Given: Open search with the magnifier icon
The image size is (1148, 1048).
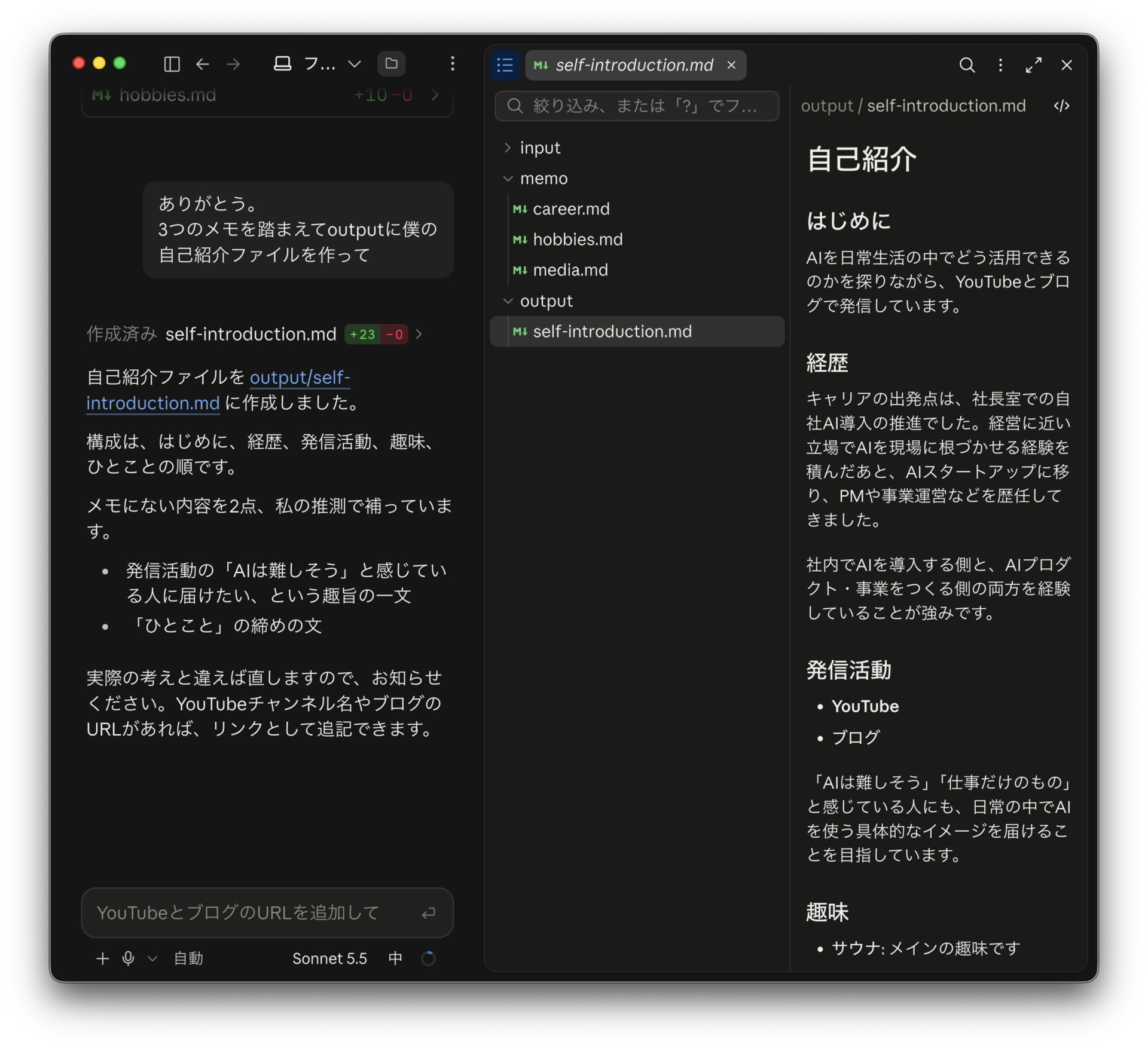Looking at the screenshot, I should coord(967,65).
